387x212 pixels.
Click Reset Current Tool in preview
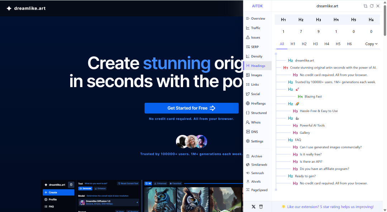coord(128,183)
